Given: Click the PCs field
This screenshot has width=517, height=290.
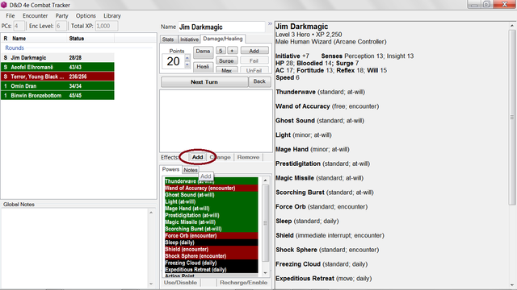Looking at the screenshot, I should click(x=19, y=26).
